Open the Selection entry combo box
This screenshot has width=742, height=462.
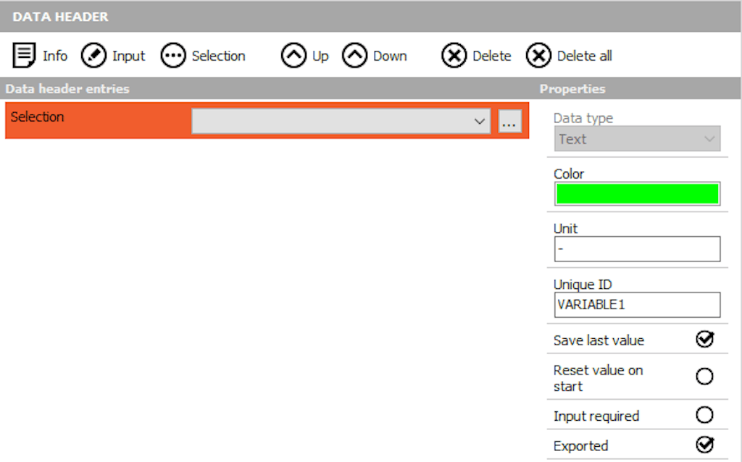pyautogui.click(x=341, y=121)
